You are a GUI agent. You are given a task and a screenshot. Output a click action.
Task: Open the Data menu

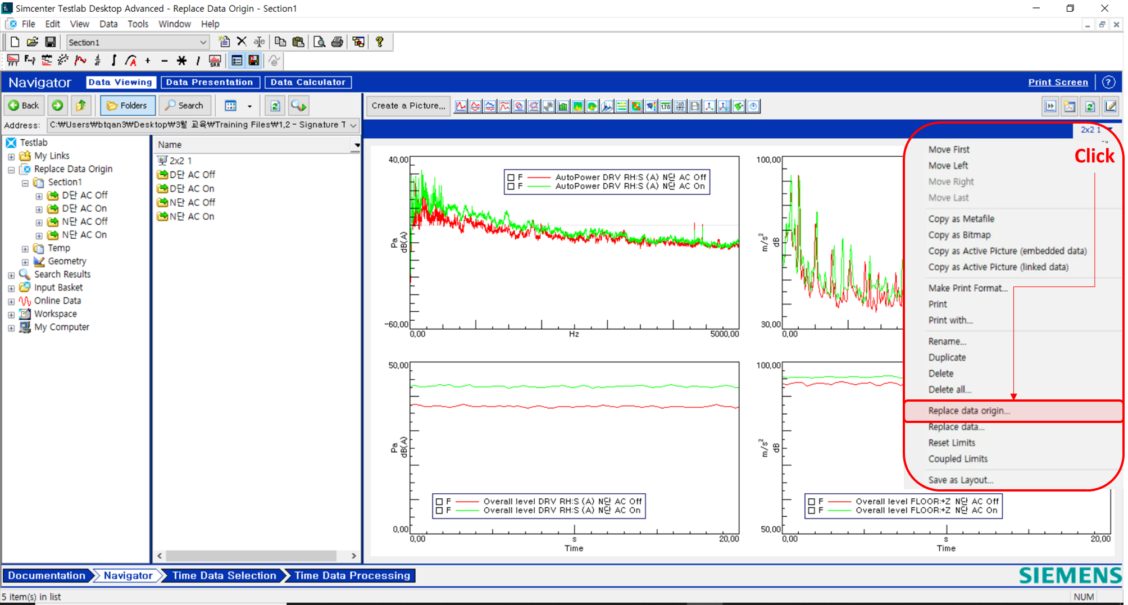pyautogui.click(x=108, y=24)
